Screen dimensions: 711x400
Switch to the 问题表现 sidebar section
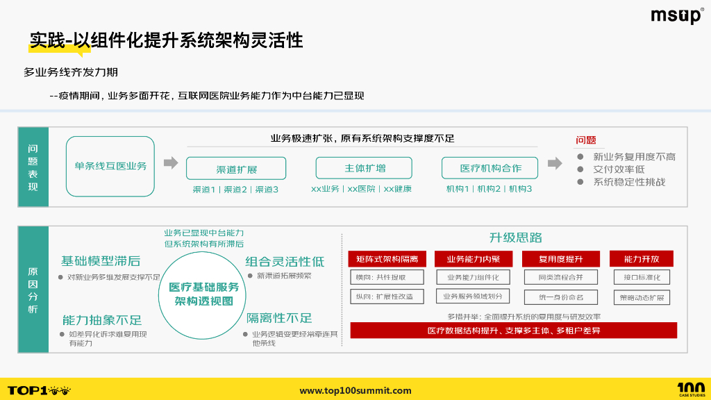[32, 167]
